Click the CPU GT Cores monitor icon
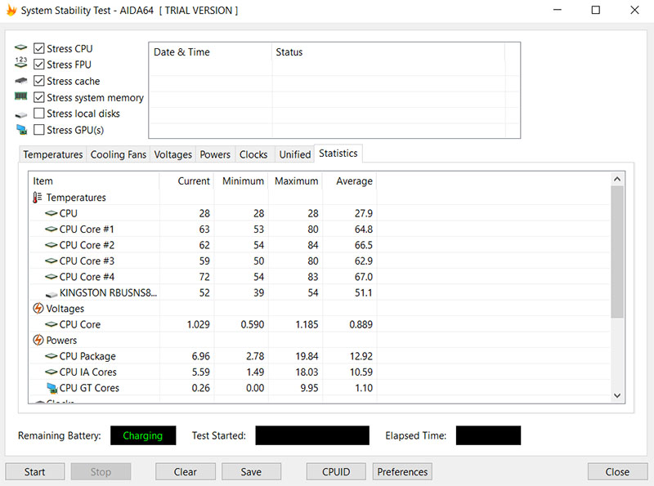Viewport: 654px width, 486px height. [x=52, y=388]
